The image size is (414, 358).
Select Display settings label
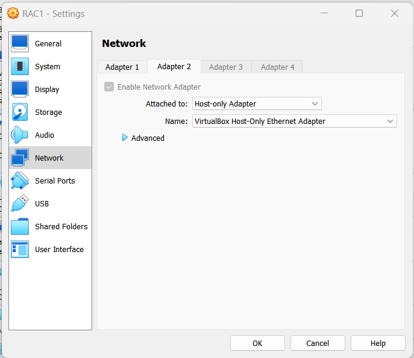click(x=47, y=90)
